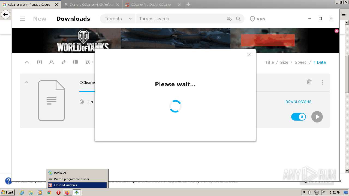Click the 3:22 PM clock
This screenshot has width=349, height=196.
[x=335, y=192]
